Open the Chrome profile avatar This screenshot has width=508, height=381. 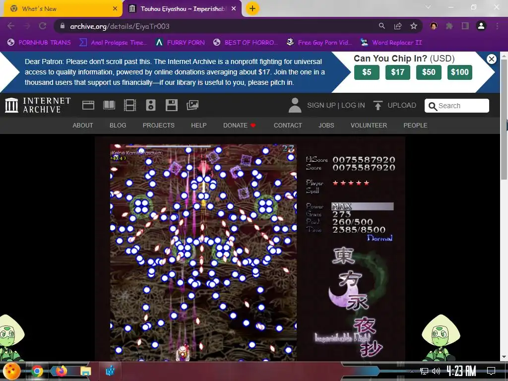[481, 26]
